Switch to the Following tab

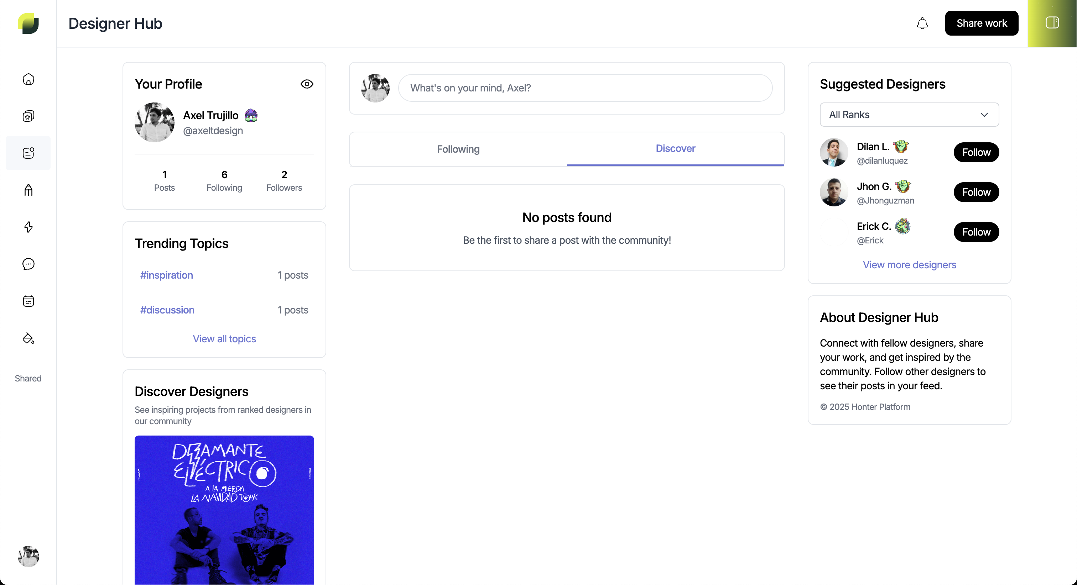(x=458, y=149)
